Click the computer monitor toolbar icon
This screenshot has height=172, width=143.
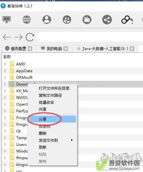(x=7, y=19)
